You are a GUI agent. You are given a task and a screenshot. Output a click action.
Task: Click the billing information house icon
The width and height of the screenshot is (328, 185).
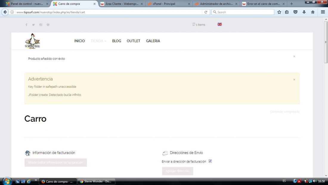tap(28, 153)
